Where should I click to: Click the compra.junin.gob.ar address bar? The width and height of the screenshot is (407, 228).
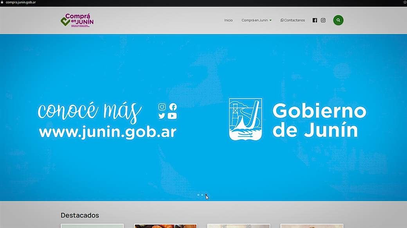21,2
